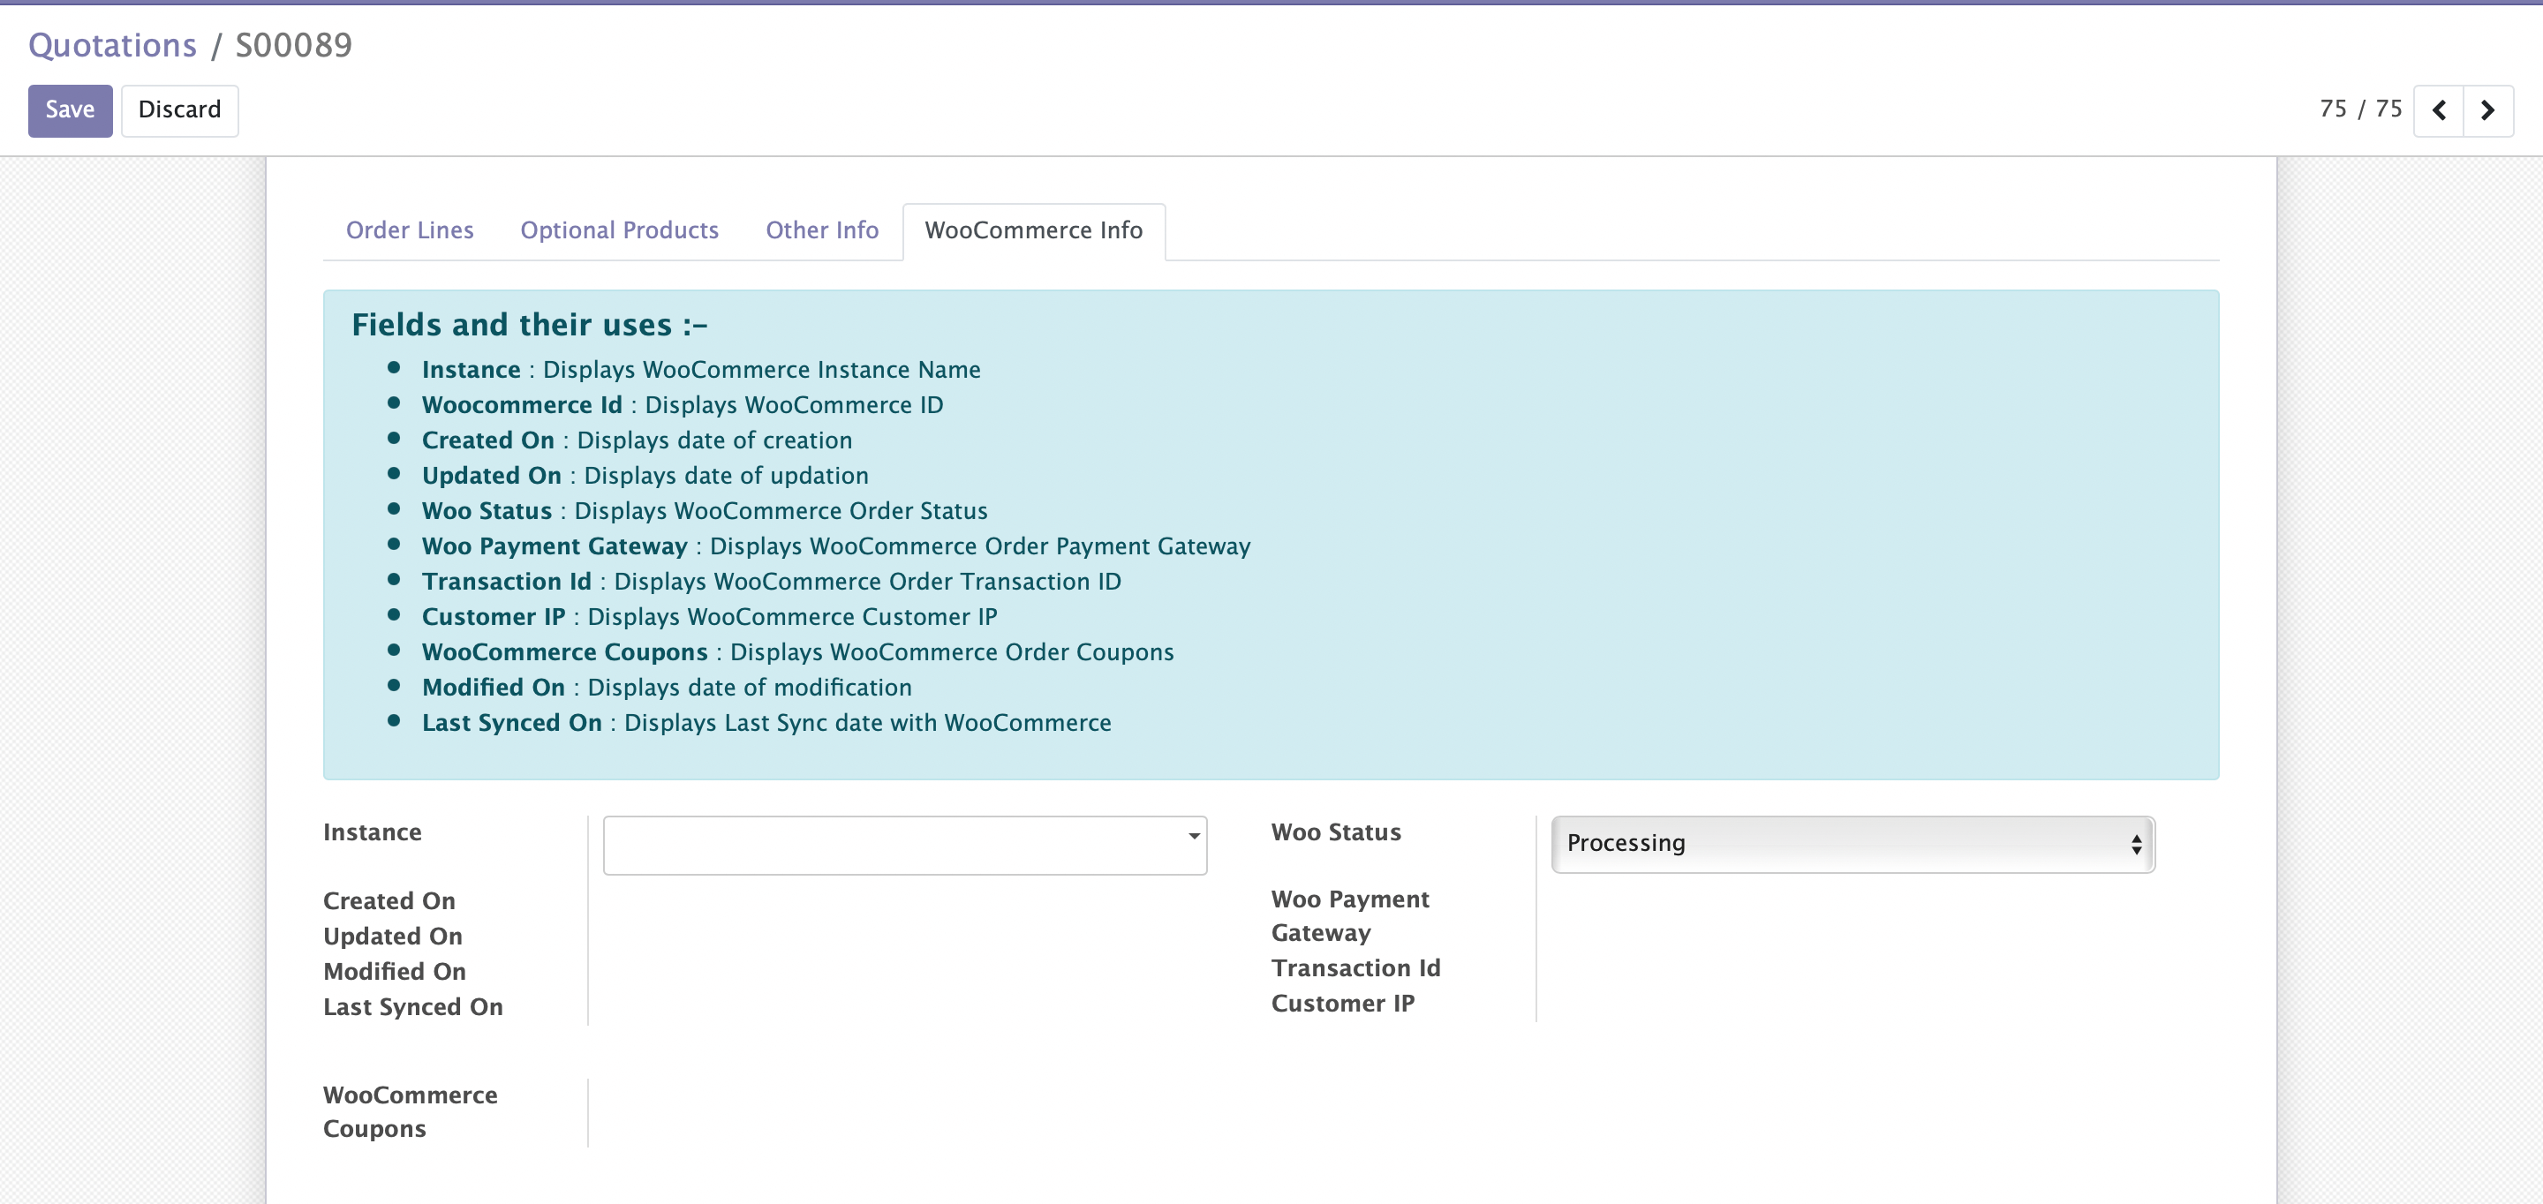The image size is (2543, 1204).
Task: Open the Optional Products tab
Action: pos(619,230)
